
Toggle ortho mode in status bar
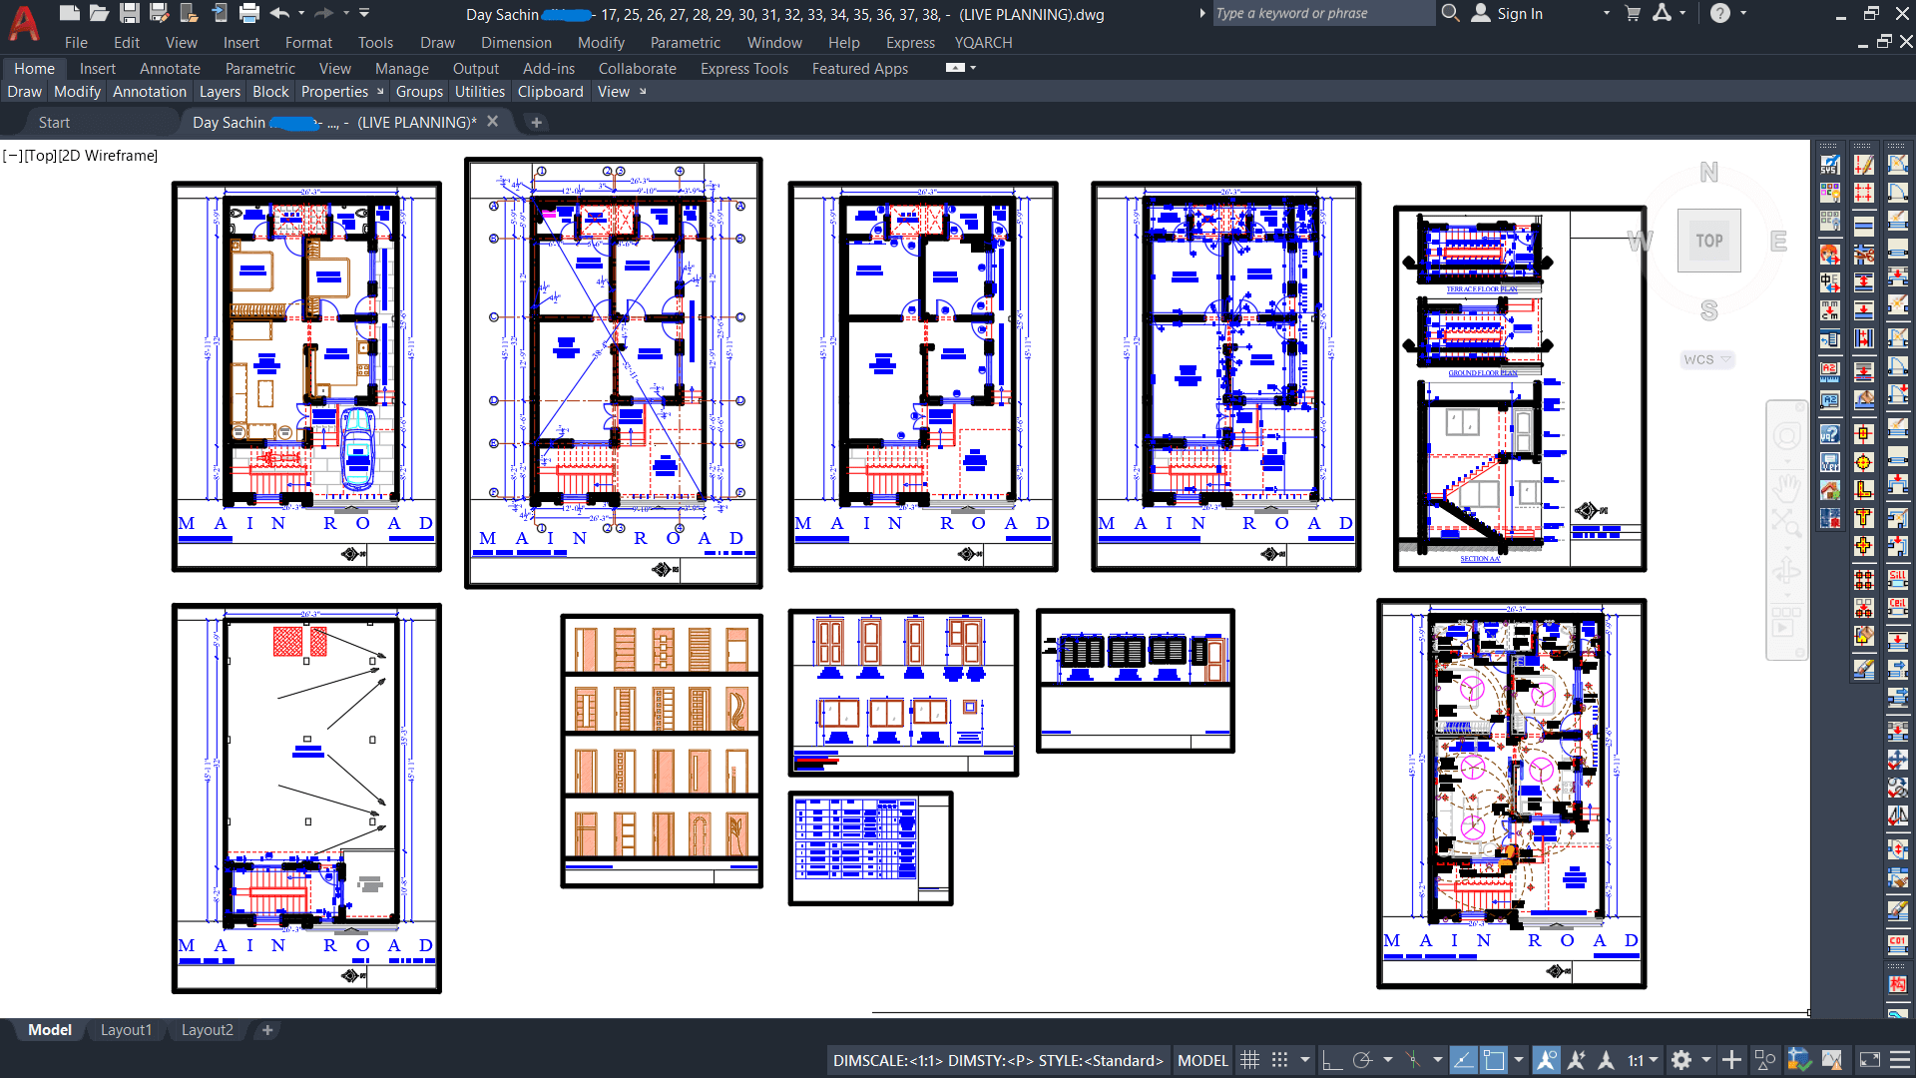click(x=1331, y=1060)
